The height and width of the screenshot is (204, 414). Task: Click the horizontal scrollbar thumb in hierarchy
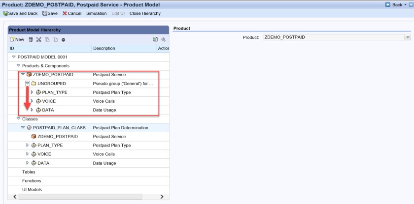pos(80,197)
